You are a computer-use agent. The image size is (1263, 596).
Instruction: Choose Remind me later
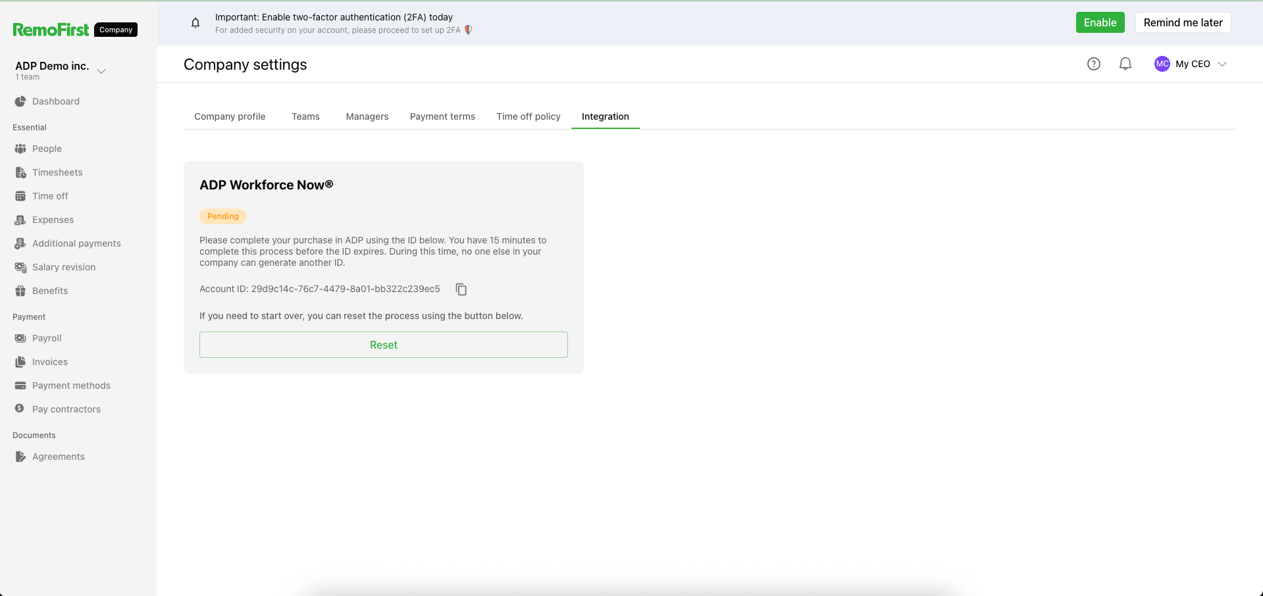1183,22
